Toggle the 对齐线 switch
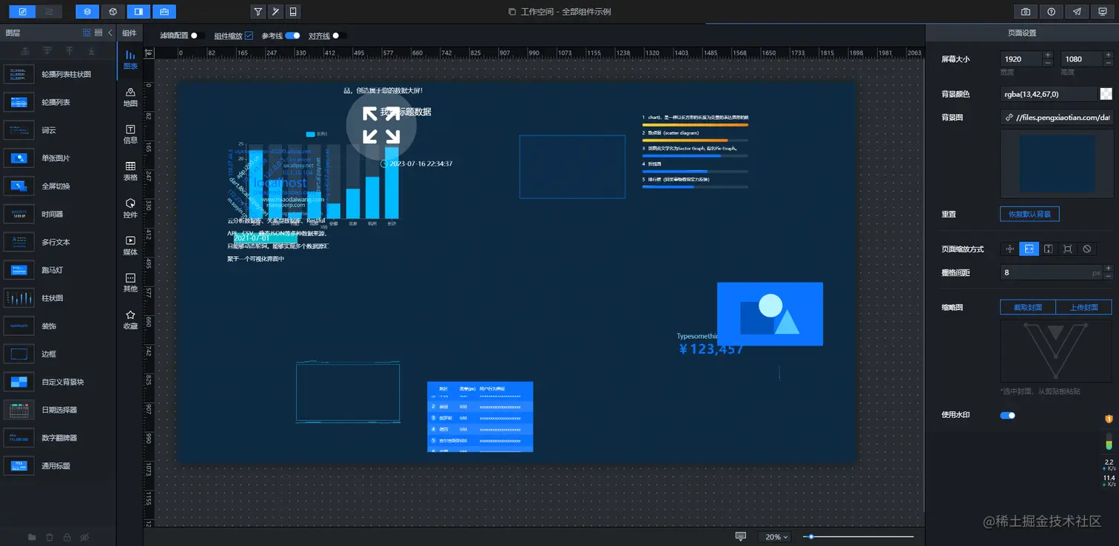The image size is (1119, 546). [x=340, y=36]
